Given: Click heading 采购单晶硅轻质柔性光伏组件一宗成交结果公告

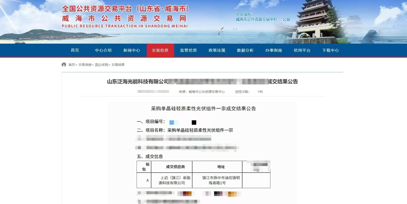Looking at the screenshot, I should pyautogui.click(x=203, y=109).
